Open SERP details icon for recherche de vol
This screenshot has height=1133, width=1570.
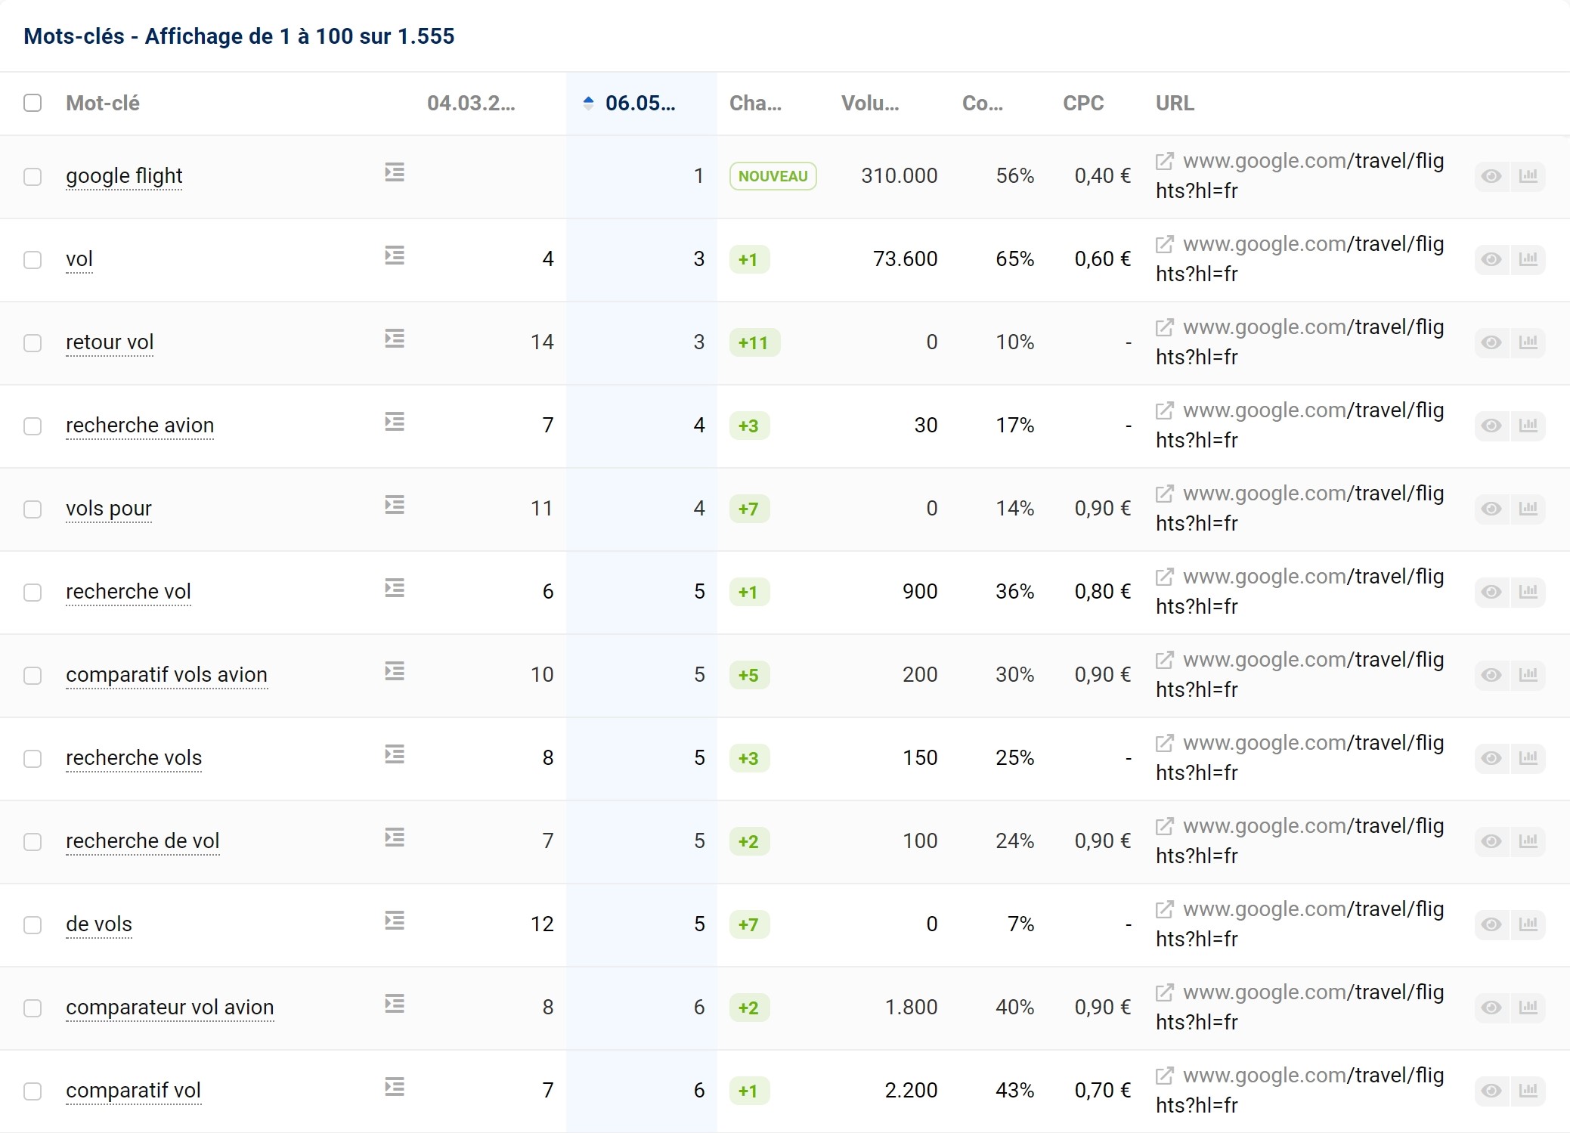coord(395,837)
